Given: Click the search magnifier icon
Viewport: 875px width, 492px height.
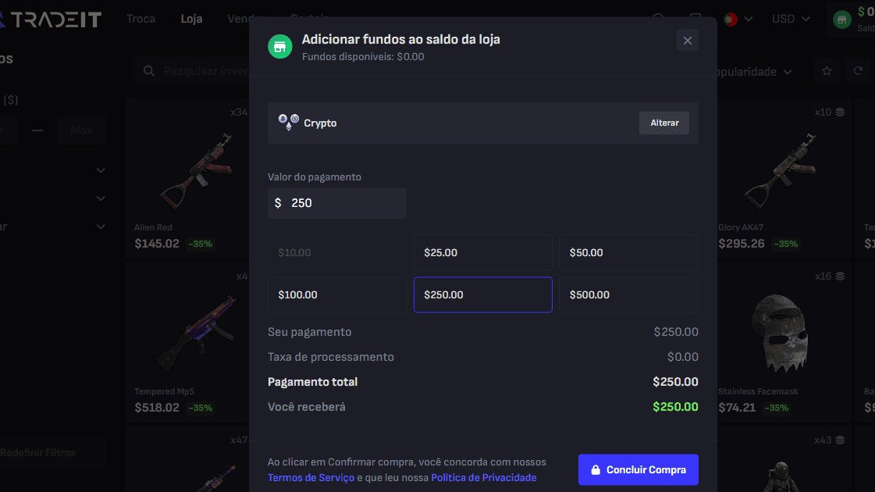Looking at the screenshot, I should point(148,72).
